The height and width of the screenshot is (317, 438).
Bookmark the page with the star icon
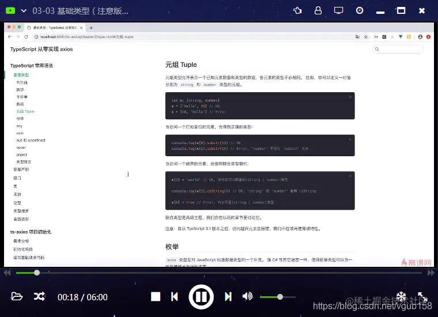pos(365,36)
